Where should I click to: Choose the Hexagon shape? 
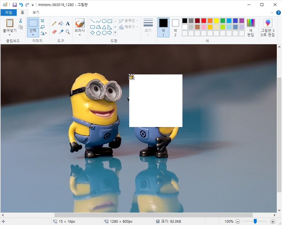click(x=104, y=33)
